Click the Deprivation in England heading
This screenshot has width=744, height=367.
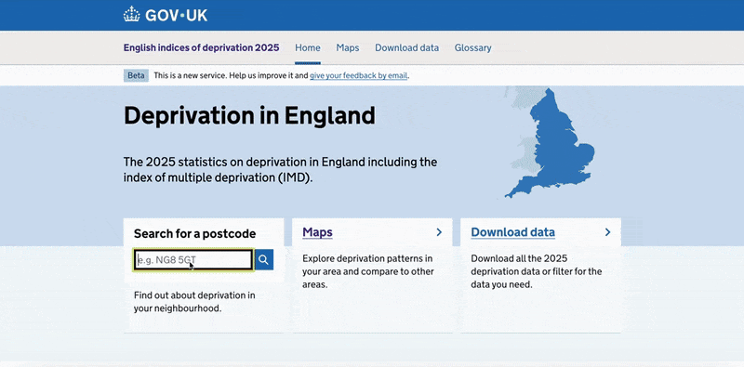[249, 116]
